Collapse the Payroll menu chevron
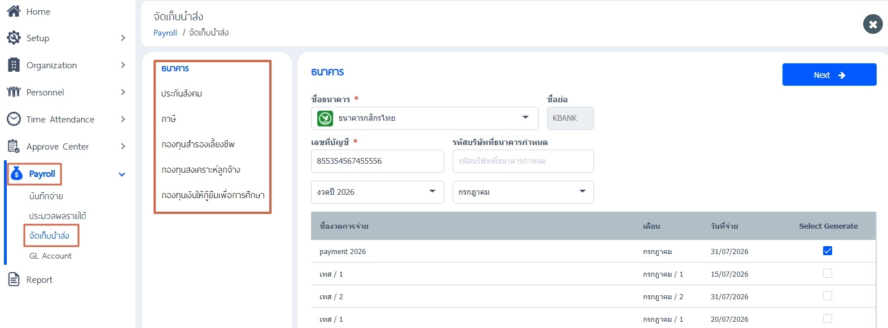Image resolution: width=888 pixels, height=328 pixels. [122, 174]
